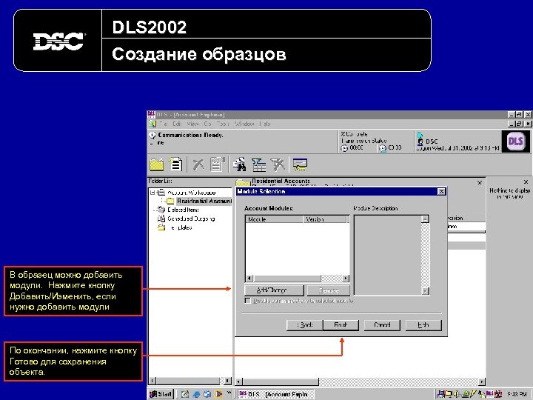Click Module Description scrollbar down arrow
The image size is (533, 400).
[425, 291]
